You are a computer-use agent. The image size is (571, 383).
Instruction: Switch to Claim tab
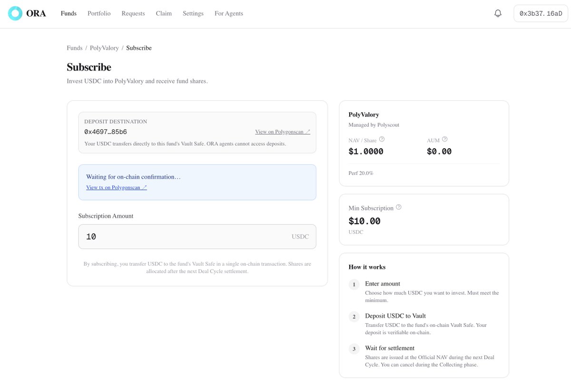click(x=164, y=13)
